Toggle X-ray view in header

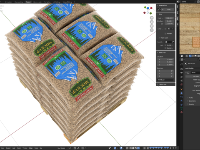[127, 148]
